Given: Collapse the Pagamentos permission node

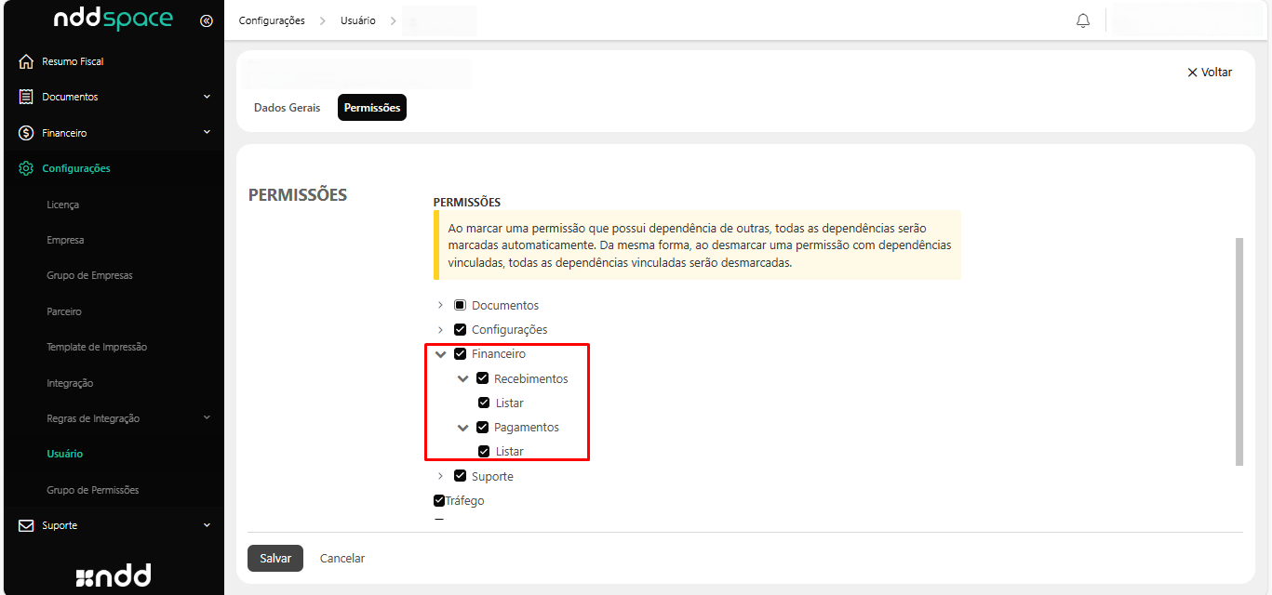Looking at the screenshot, I should (x=462, y=428).
